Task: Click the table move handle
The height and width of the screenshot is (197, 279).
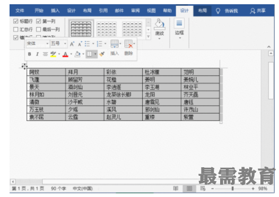Action: [24, 66]
